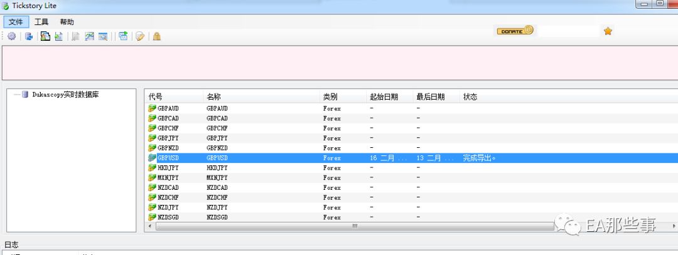Select GBPAUD in the 代号 column

tap(168, 109)
